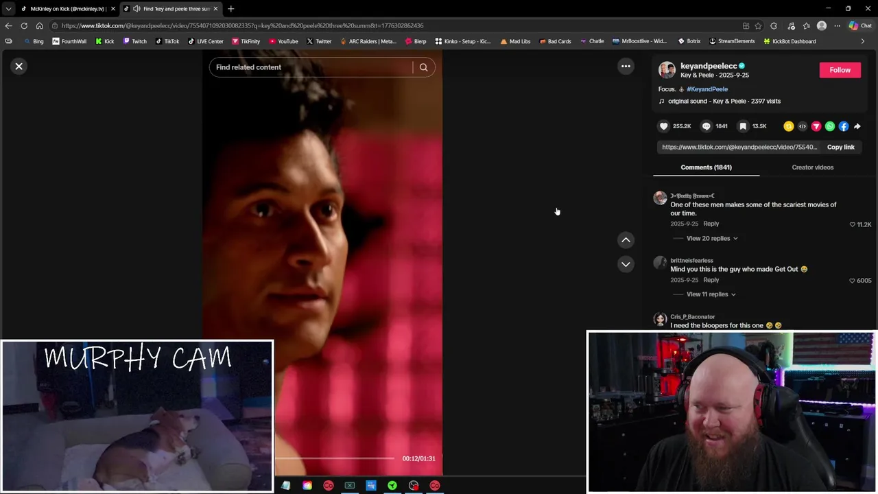878x494 pixels.
Task: Open the TikFinity bookmark
Action: [246, 41]
